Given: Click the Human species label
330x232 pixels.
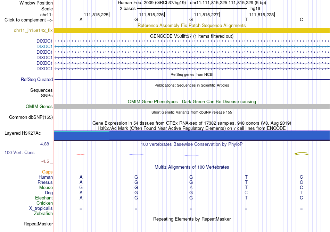Looking at the screenshot, I should coord(46,177).
